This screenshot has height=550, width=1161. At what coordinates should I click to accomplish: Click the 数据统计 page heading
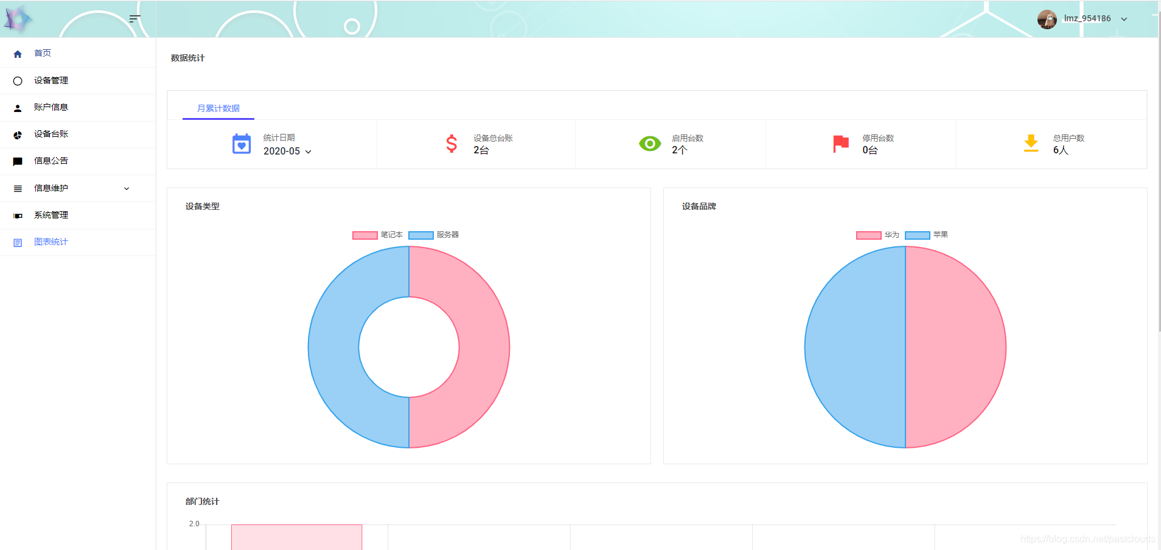pyautogui.click(x=188, y=58)
